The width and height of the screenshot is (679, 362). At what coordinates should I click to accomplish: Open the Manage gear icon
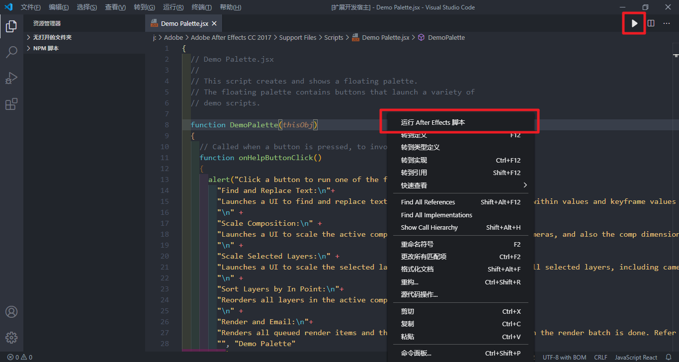11,337
